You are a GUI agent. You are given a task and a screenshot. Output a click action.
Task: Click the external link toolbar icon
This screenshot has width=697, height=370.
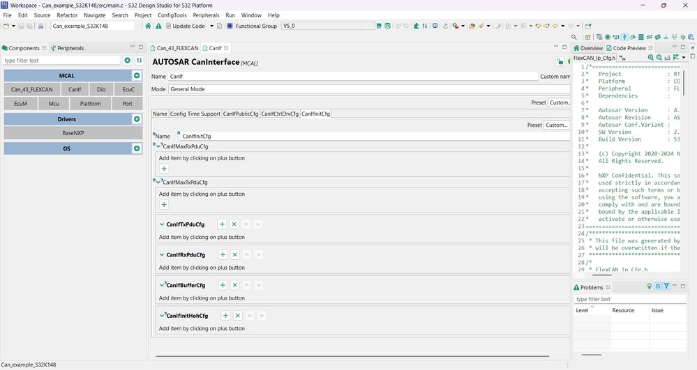[x=588, y=26]
